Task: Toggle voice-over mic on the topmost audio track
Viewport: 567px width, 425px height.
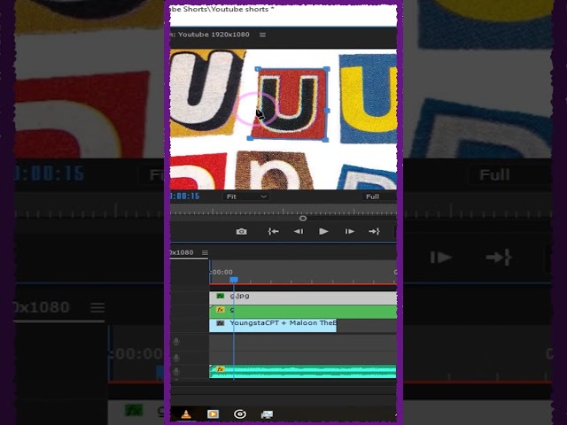Action: [x=176, y=342]
